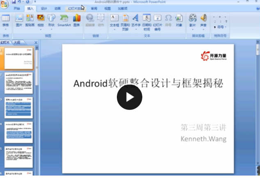Open the Shapes (形状) gallery
The image size is (260, 185).
coord(51,20)
